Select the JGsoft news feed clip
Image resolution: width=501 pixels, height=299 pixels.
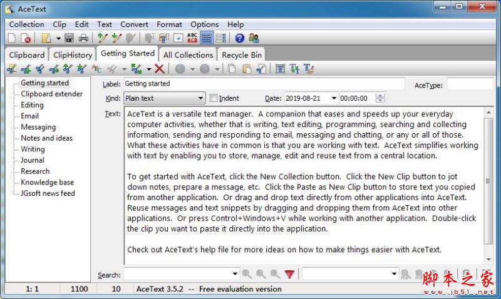[48, 193]
